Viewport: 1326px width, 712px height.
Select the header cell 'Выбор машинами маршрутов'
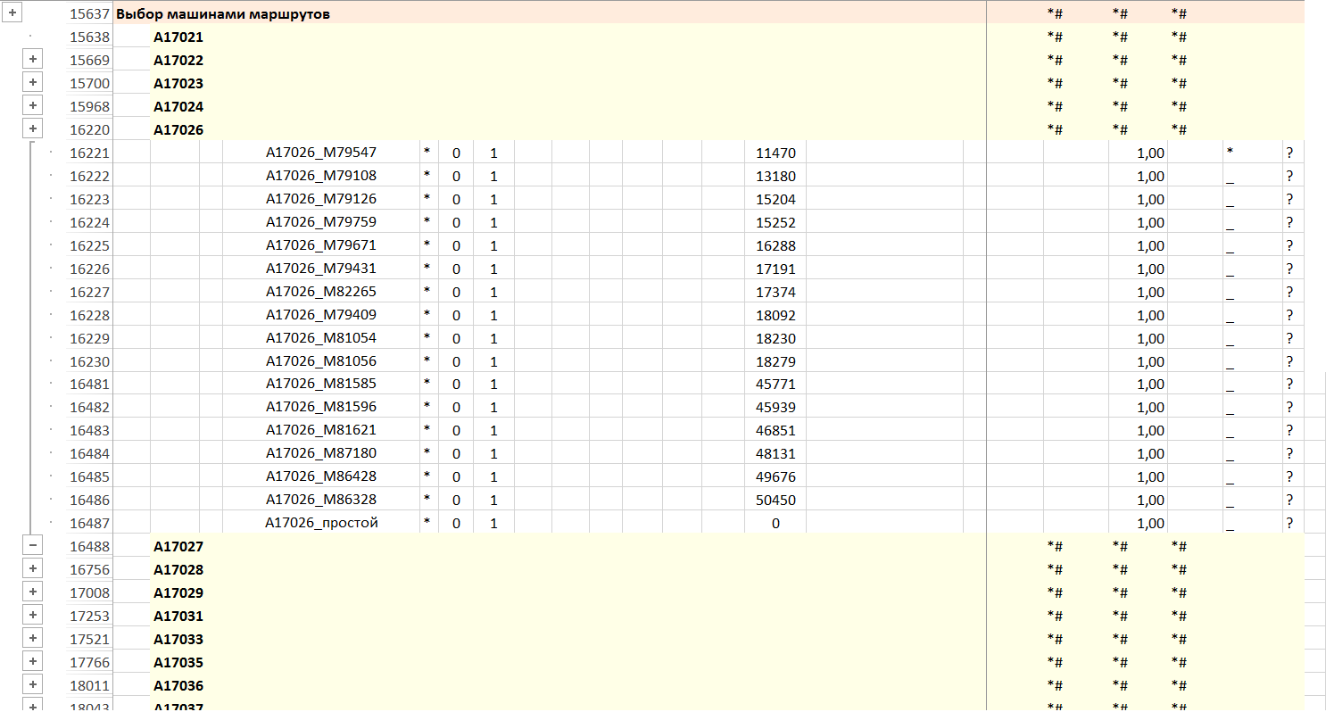click(x=223, y=14)
